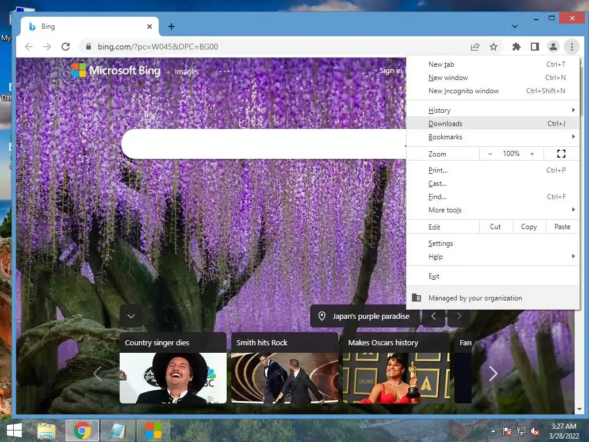This screenshot has height=442, width=589.
Task: Reload the Bing page
Action: [x=66, y=47]
